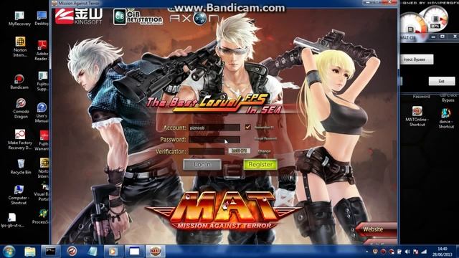Open dance - Shortcut desktop icon
Viewport: 459px width, 258px height.
446,118
